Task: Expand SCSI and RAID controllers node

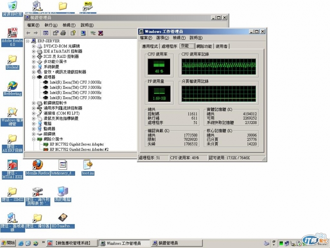Action: (34, 57)
